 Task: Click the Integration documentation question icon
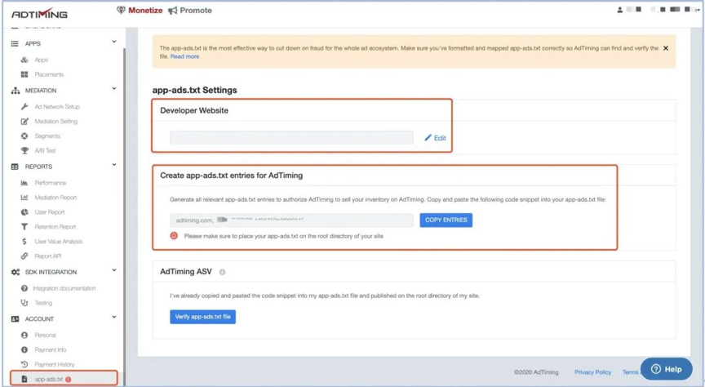[x=24, y=288]
